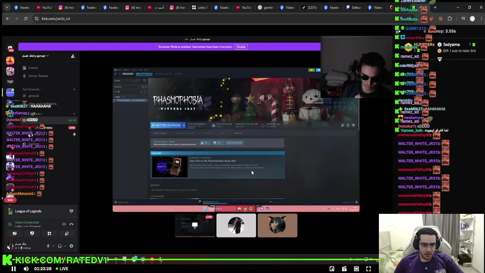Select the cat avatar participant tile
Screen dimensions: 485x273
tap(277, 225)
